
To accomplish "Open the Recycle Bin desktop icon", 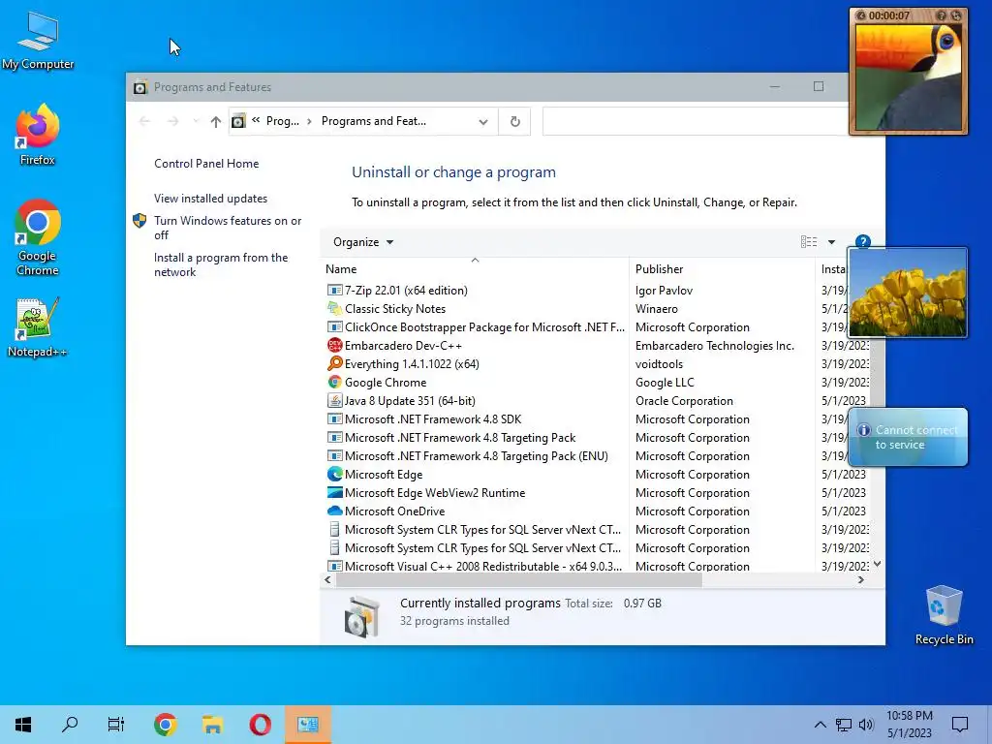I will (944, 615).
